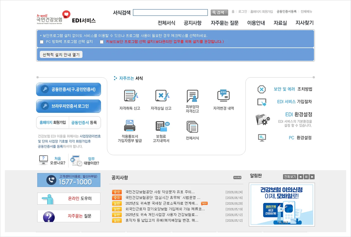Open the 지사찾기 menu
The width and height of the screenshot is (351, 237).
click(305, 23)
